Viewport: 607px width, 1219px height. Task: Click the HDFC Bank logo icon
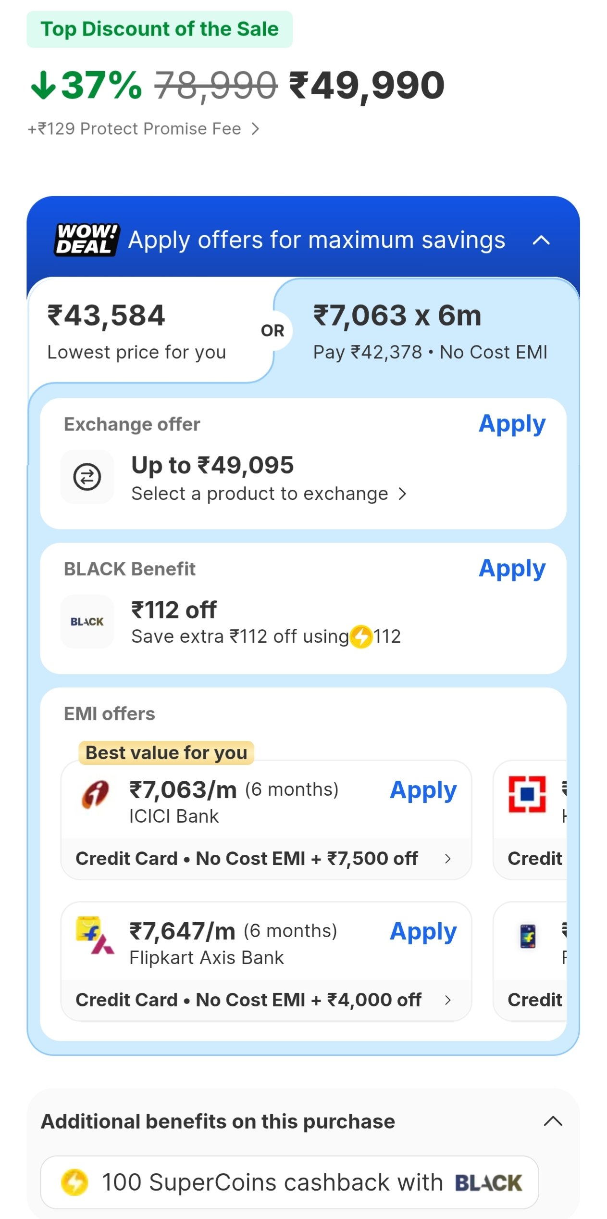pyautogui.click(x=527, y=794)
